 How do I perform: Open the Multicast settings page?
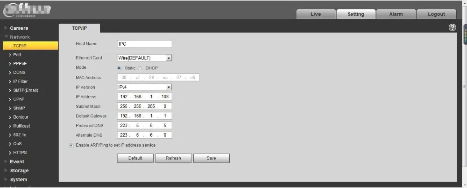pyautogui.click(x=21, y=126)
